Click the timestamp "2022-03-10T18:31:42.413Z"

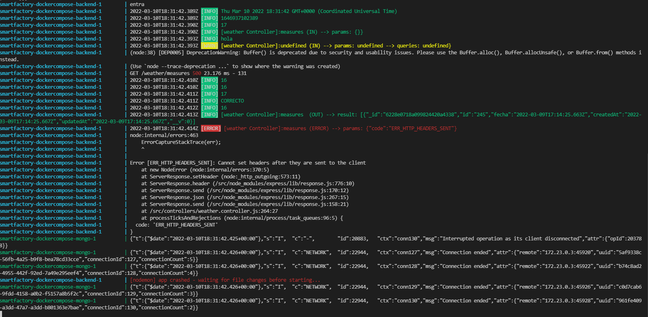[164, 115]
